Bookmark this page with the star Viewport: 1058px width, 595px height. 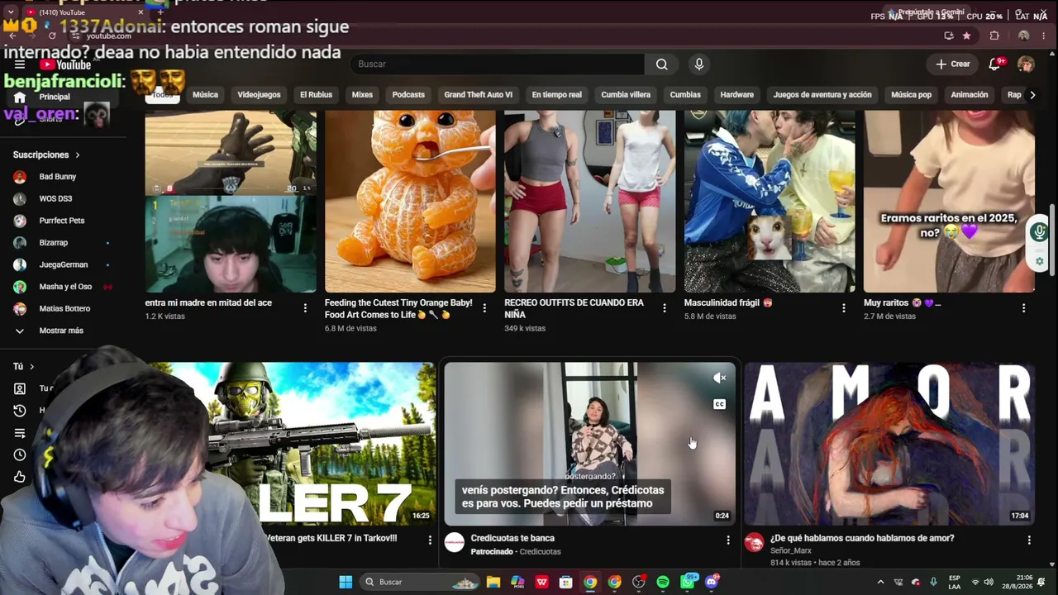(966, 36)
